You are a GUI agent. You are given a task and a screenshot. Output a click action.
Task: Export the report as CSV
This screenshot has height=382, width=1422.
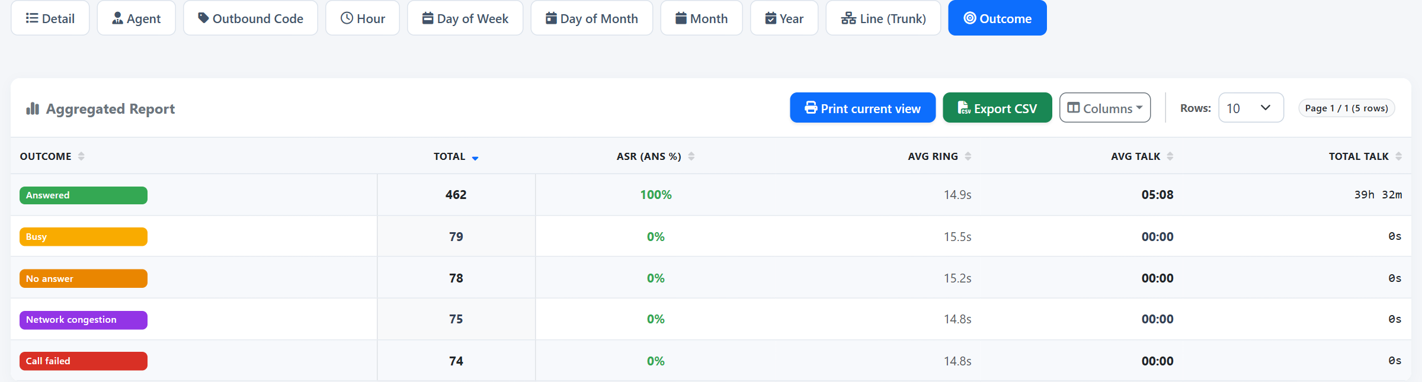[x=997, y=108]
